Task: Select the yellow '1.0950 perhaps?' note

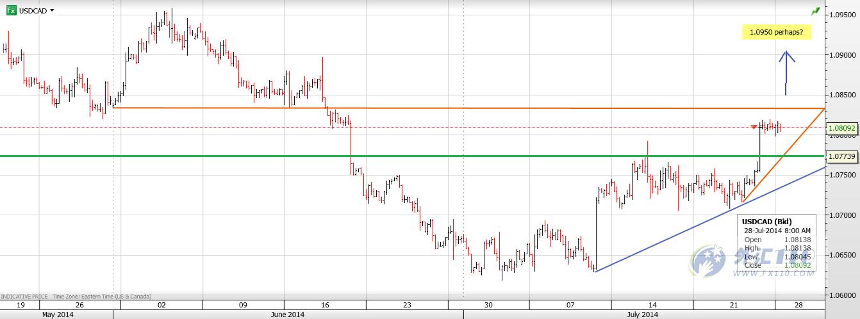Action: pyautogui.click(x=777, y=31)
